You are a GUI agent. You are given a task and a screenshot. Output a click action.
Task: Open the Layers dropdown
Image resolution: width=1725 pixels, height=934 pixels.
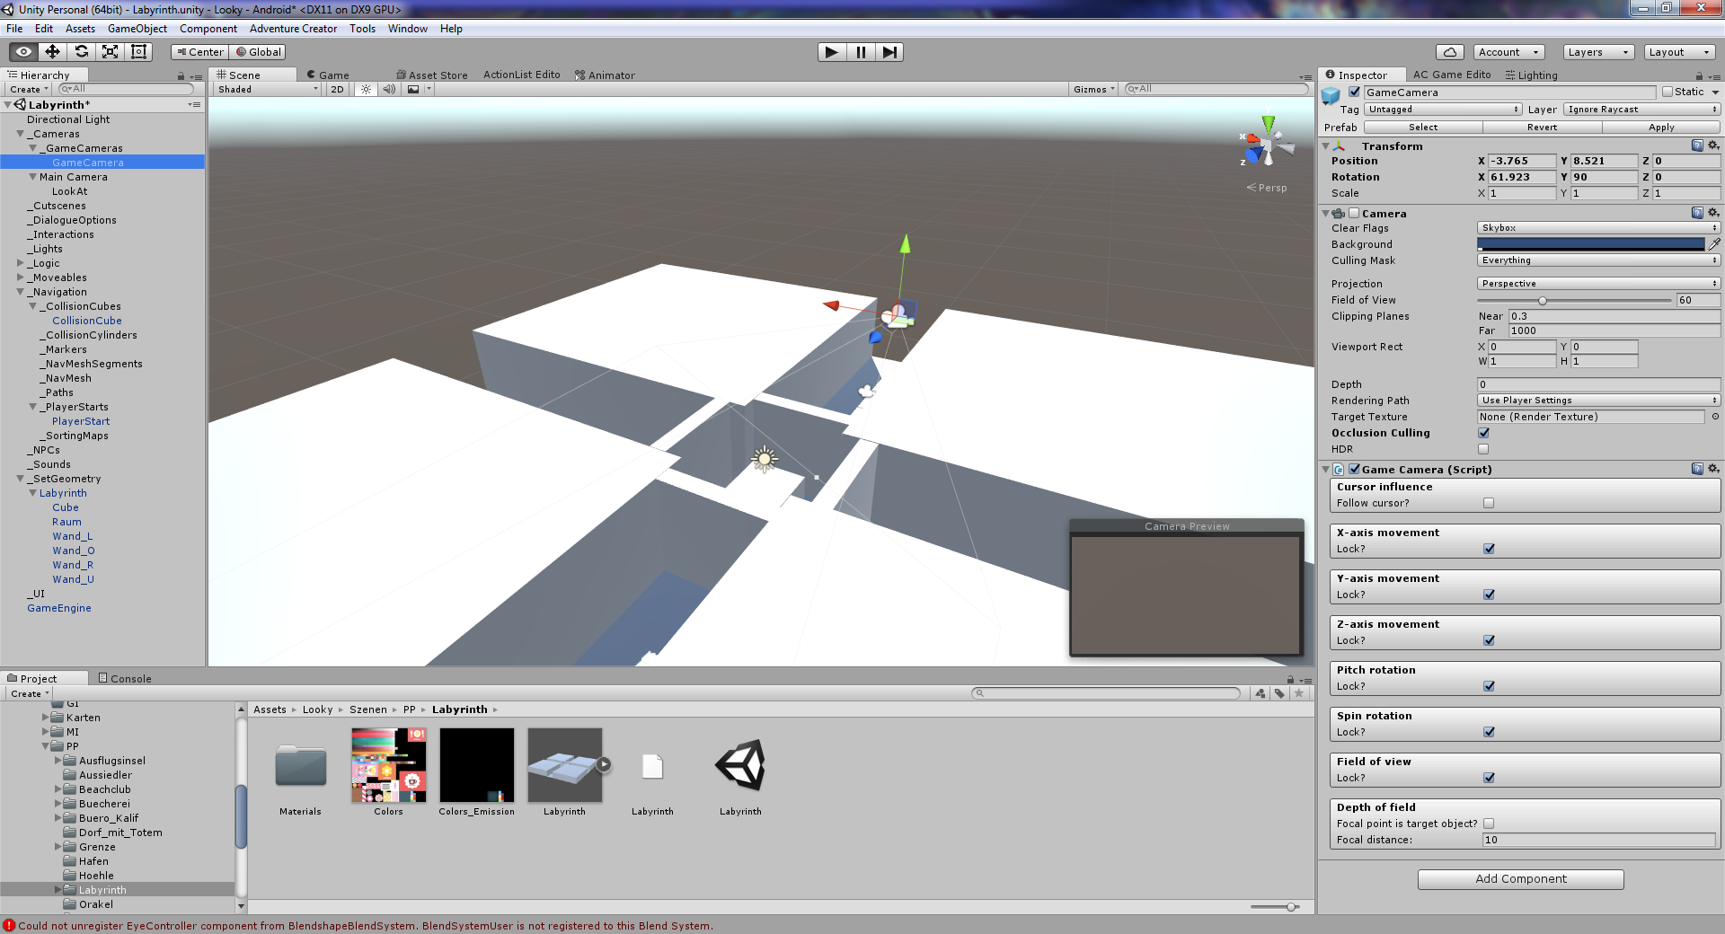[x=1597, y=52]
